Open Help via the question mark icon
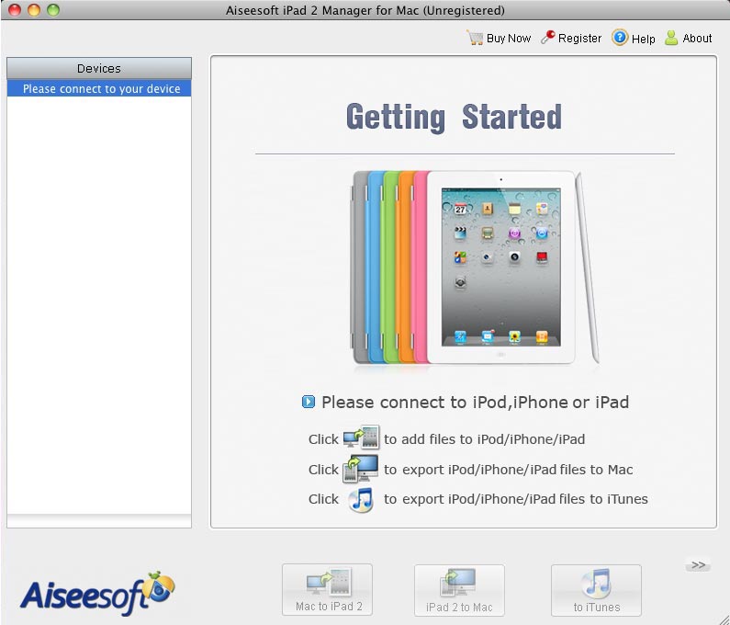Viewport: 730px width, 625px height. (620, 38)
